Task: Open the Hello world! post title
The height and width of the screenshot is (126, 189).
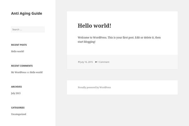Action: 94,26
